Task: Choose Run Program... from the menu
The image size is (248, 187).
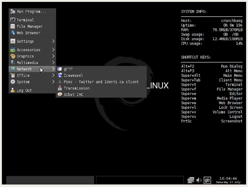Action: [32, 12]
